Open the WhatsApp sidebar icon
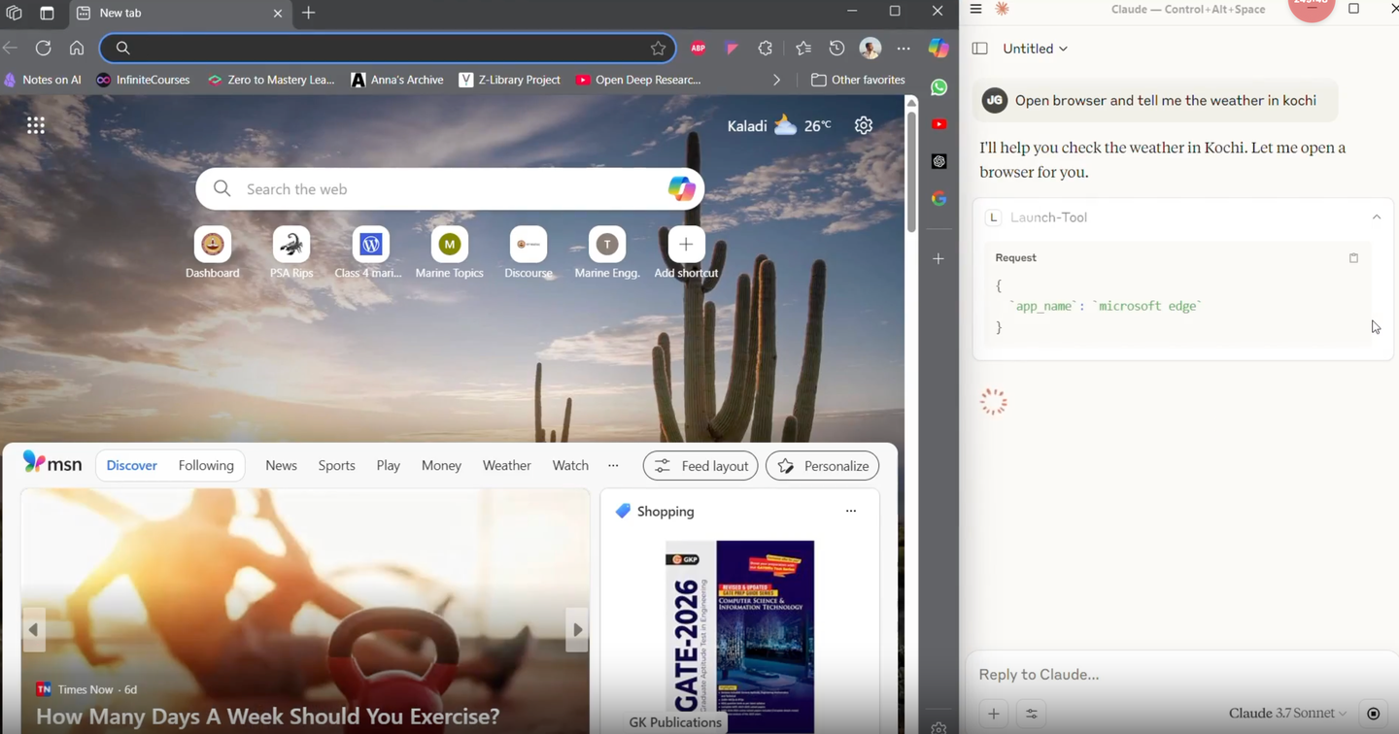Image resolution: width=1399 pixels, height=734 pixels. tap(938, 87)
